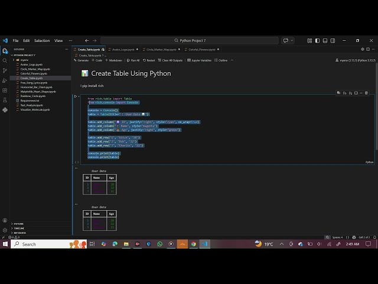Click the first cell toolbar icon
The width and height of the screenshot is (378, 284).
coord(338,93)
